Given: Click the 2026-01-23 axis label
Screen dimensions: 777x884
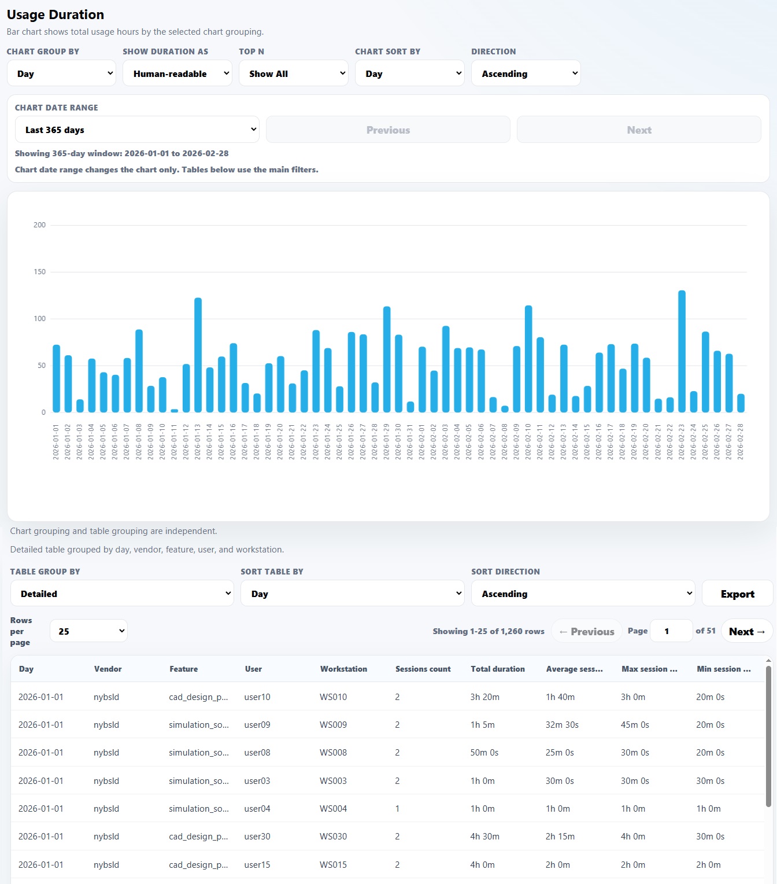Looking at the screenshot, I should (316, 441).
